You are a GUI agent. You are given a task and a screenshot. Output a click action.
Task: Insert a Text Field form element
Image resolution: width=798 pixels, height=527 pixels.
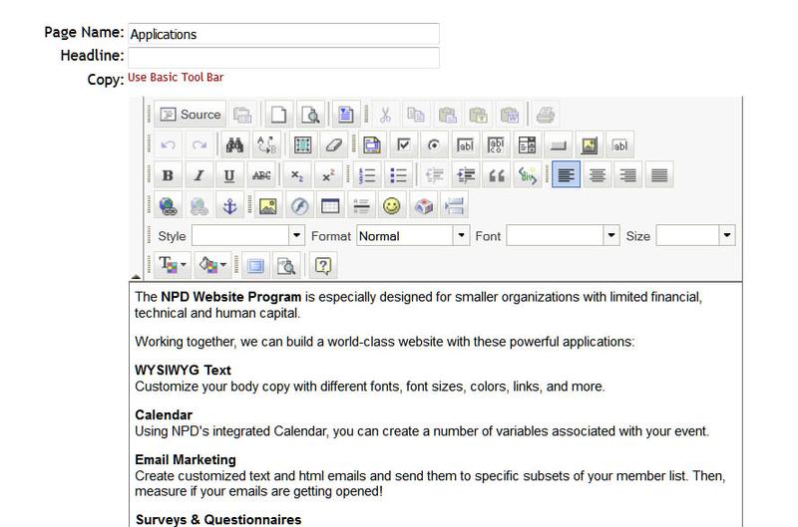pyautogui.click(x=465, y=145)
